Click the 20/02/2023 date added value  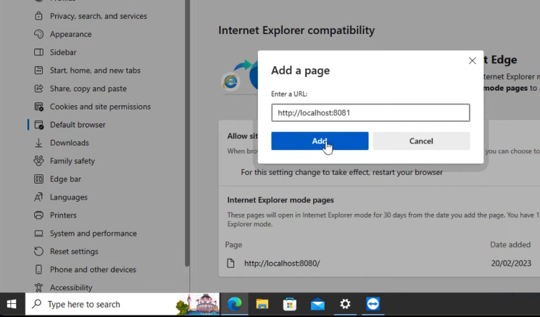pyautogui.click(x=511, y=263)
